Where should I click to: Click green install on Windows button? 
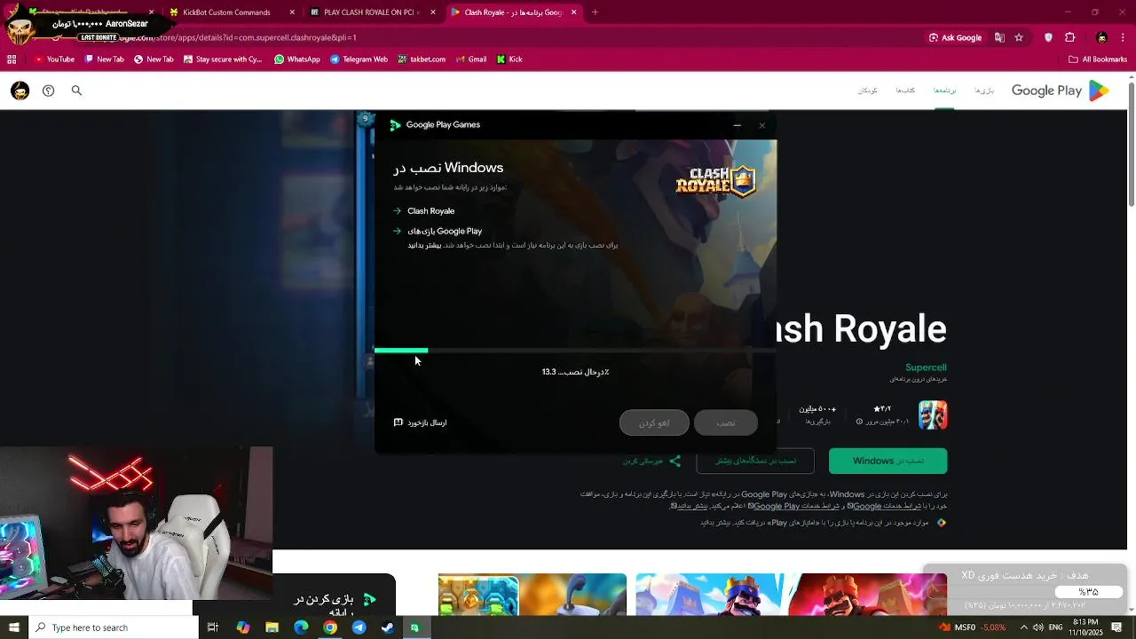tap(887, 461)
